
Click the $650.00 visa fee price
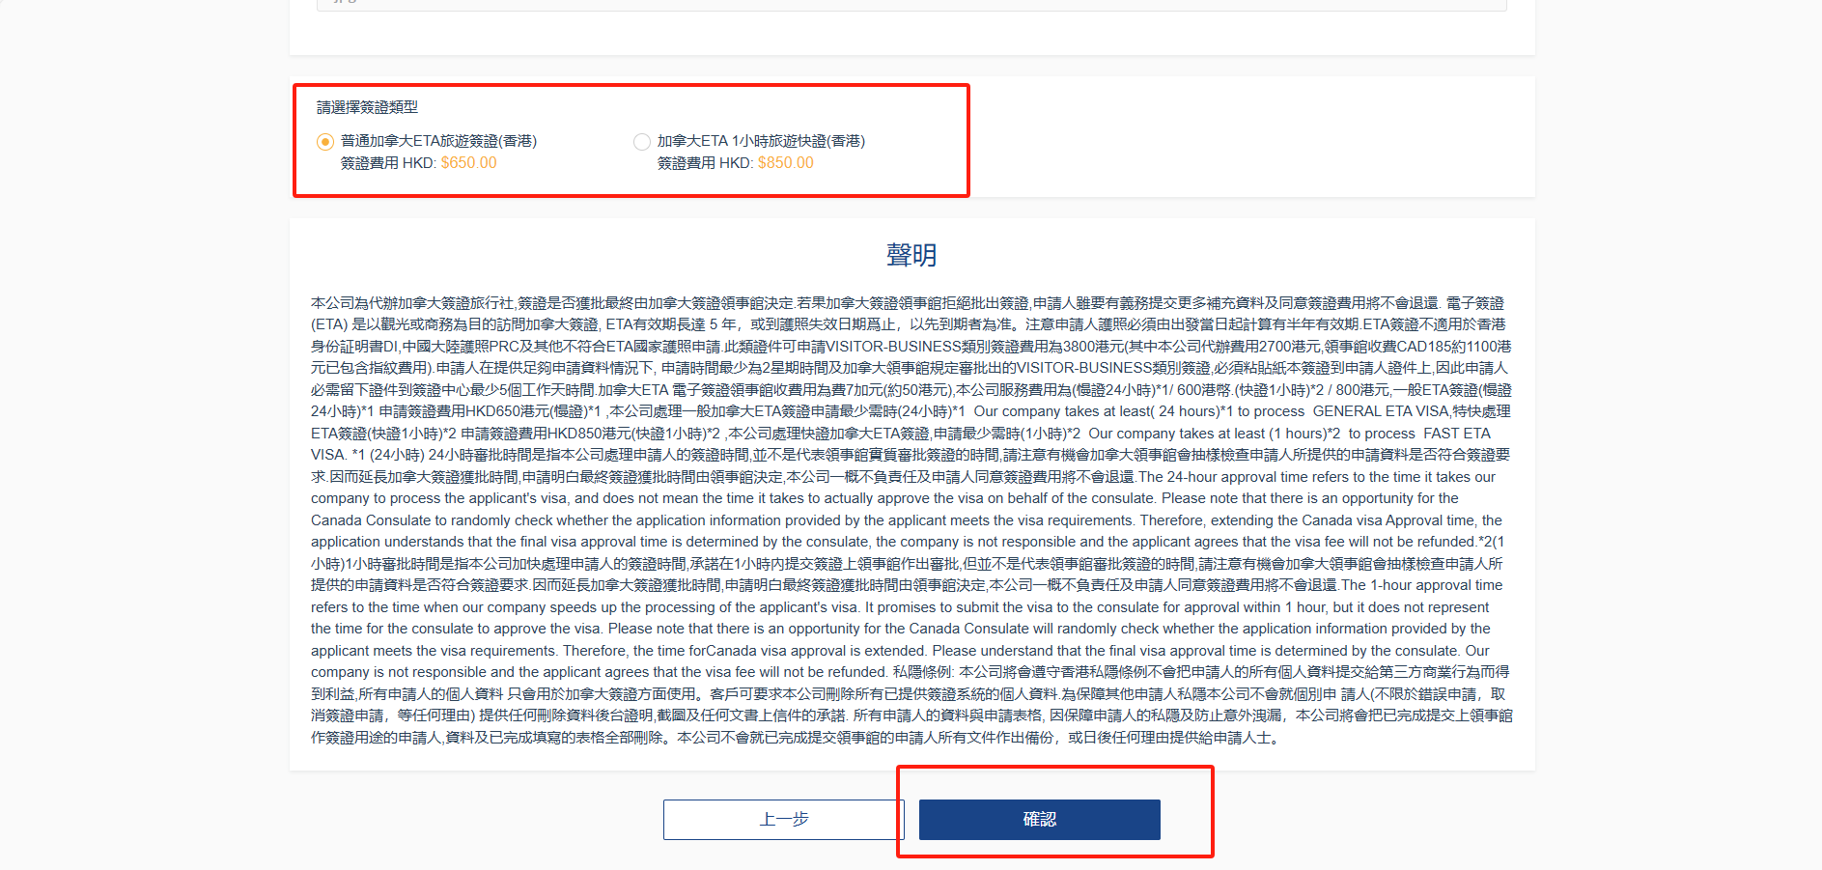pyautogui.click(x=468, y=163)
